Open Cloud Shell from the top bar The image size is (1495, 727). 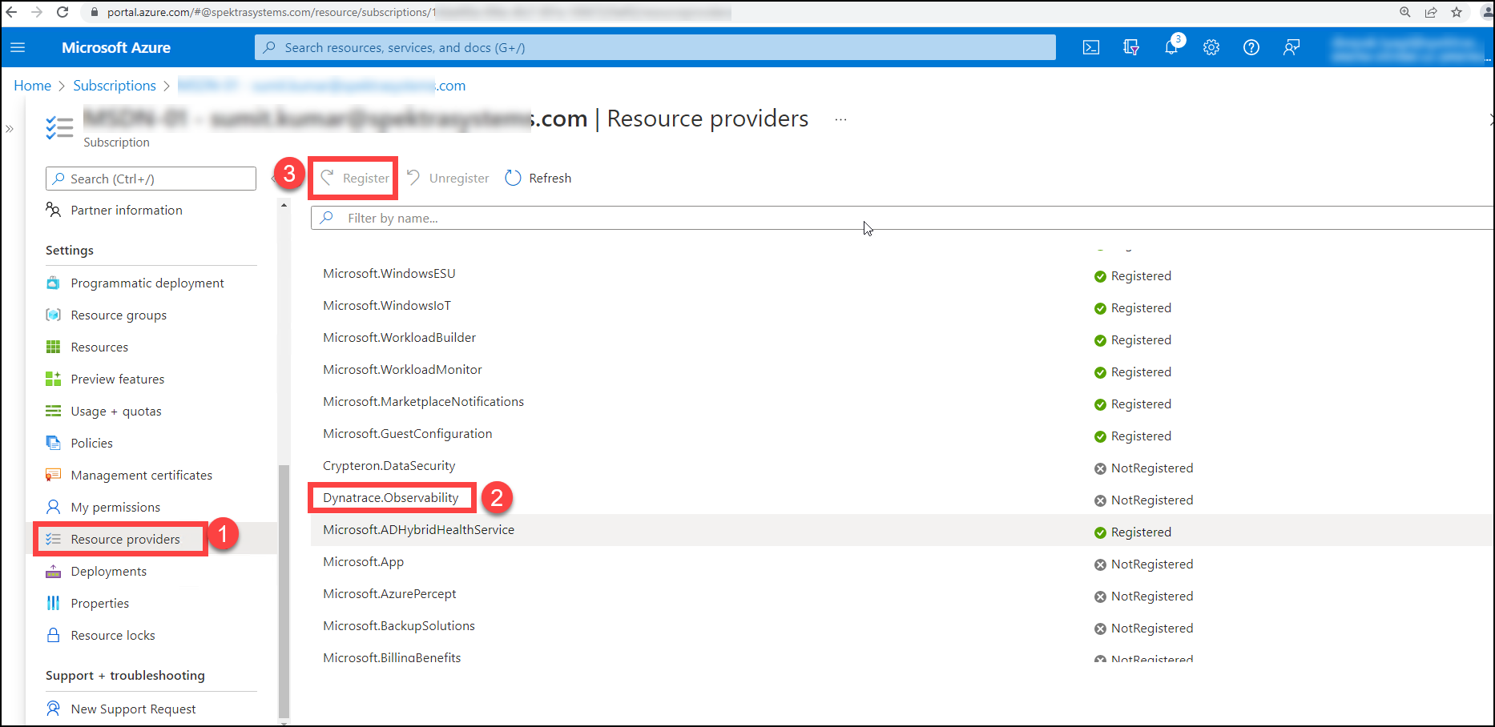pos(1091,48)
